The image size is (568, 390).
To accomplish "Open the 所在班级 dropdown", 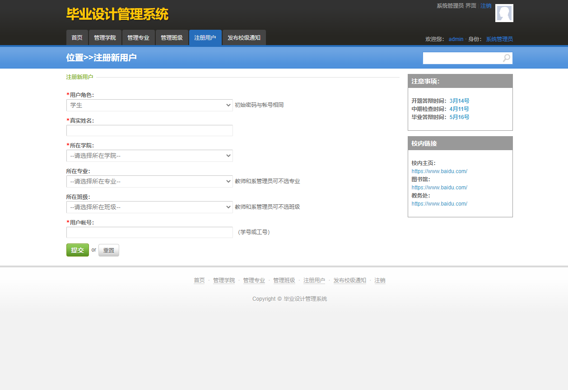I will point(149,207).
